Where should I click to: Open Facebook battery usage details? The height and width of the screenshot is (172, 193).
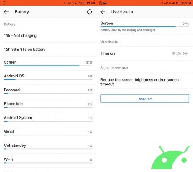(x=48, y=91)
